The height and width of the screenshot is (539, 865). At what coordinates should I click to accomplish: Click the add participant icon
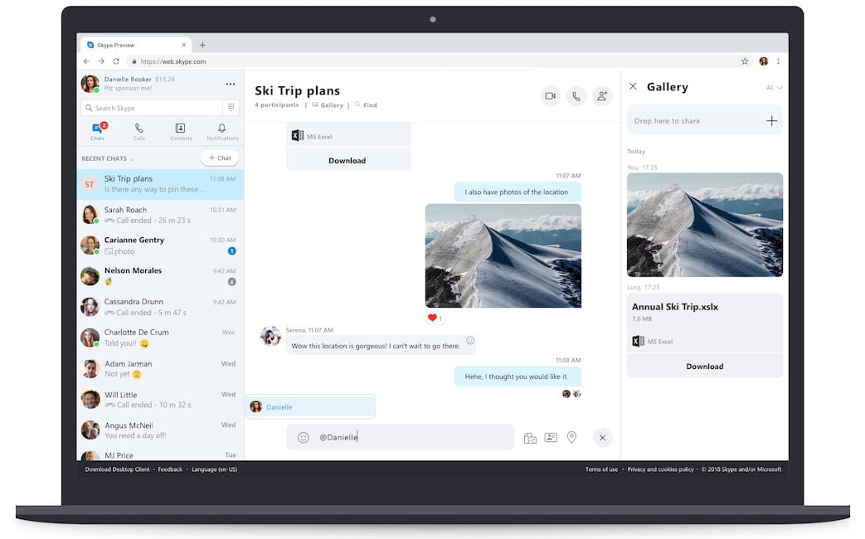coord(602,96)
